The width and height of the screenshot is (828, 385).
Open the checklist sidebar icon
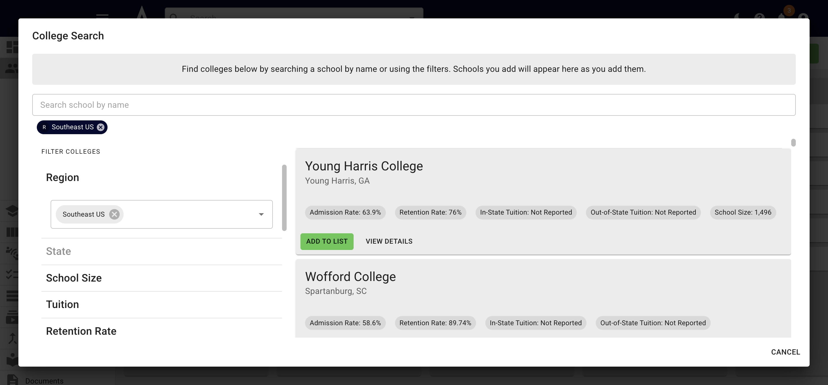tap(12, 274)
